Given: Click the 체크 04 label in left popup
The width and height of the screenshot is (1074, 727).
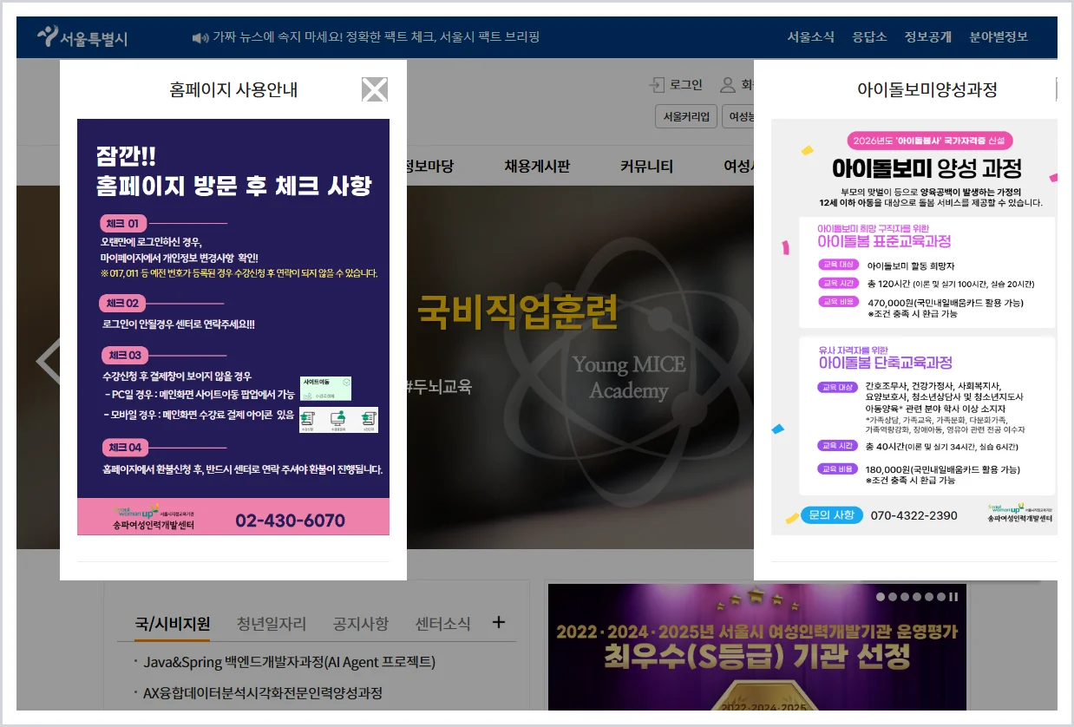Looking at the screenshot, I should [x=124, y=448].
